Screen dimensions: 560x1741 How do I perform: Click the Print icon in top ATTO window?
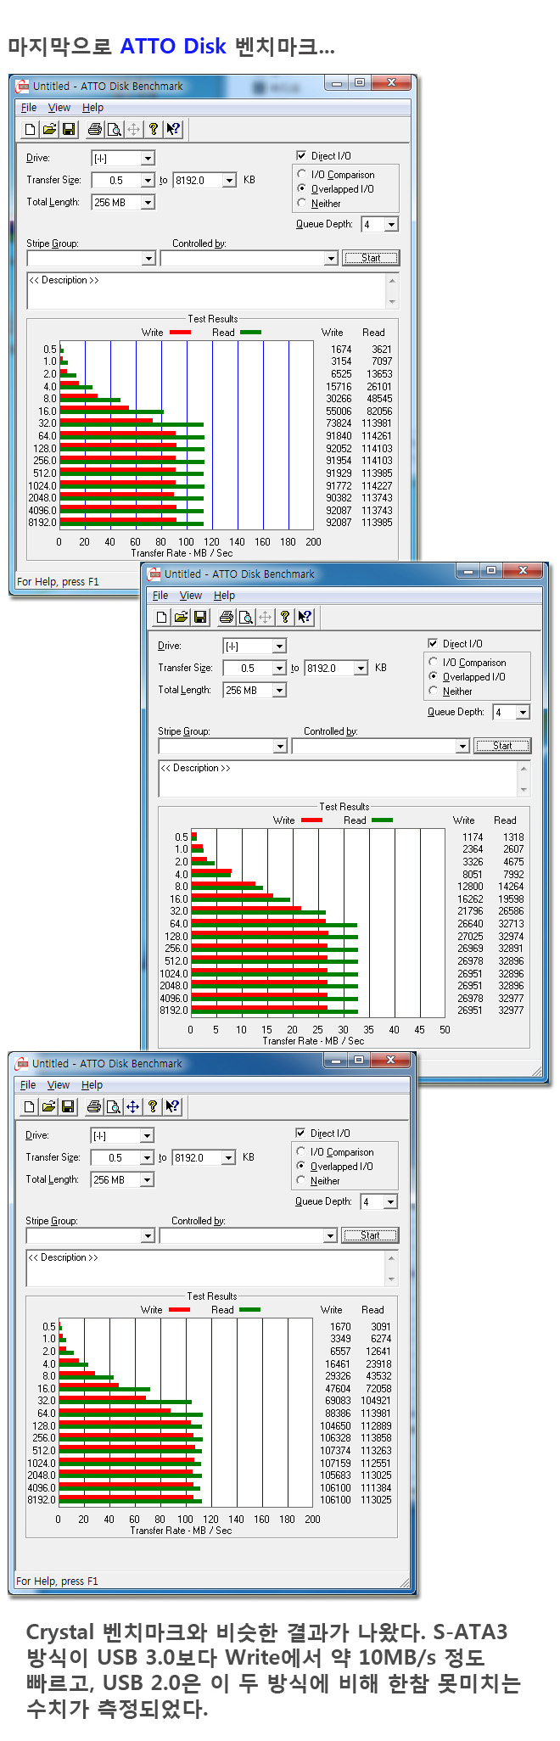pyautogui.click(x=95, y=129)
